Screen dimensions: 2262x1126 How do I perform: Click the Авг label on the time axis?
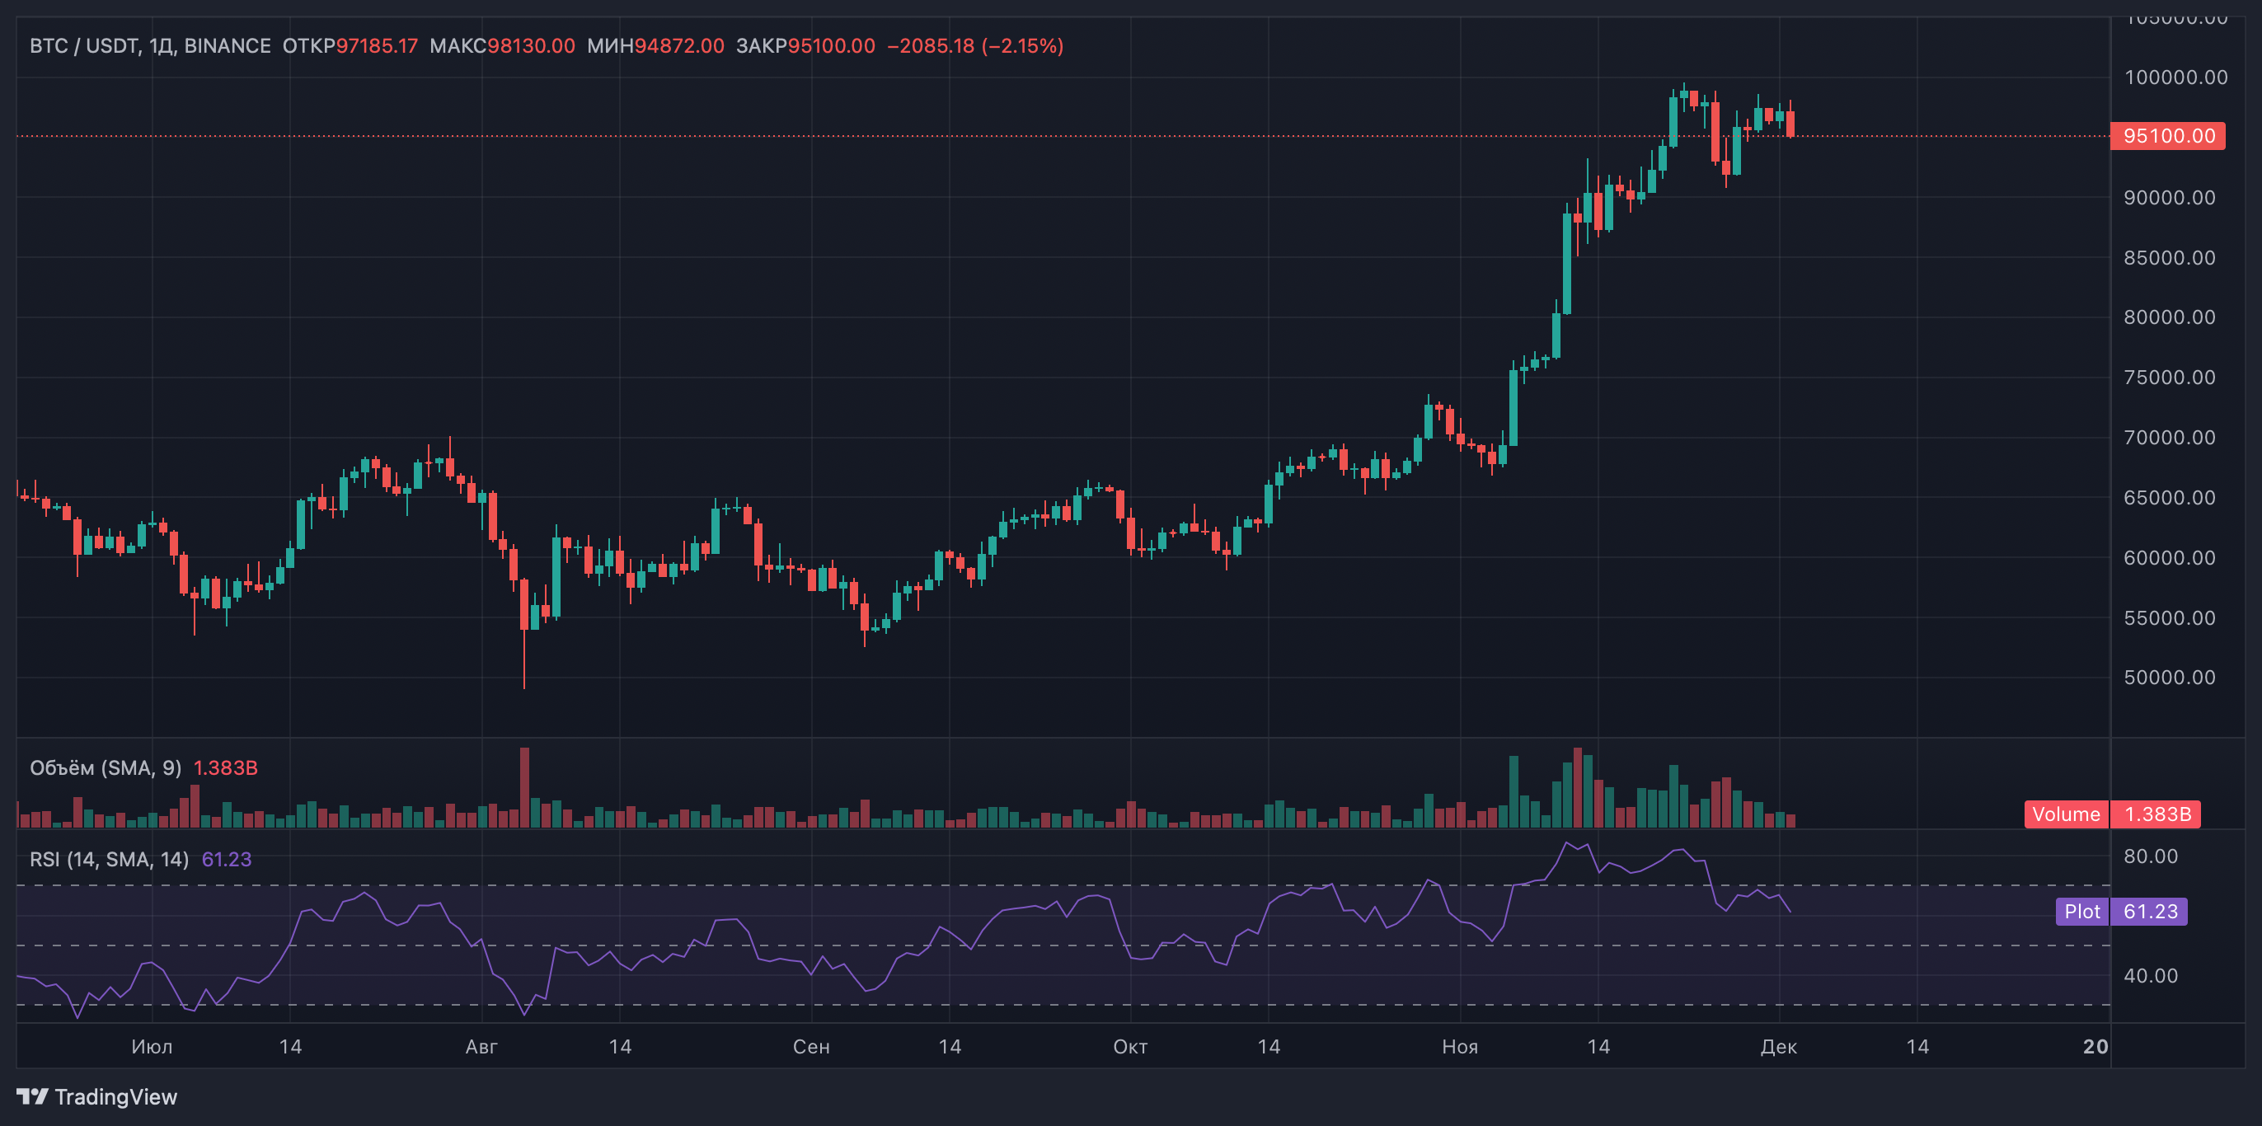pyautogui.click(x=481, y=1047)
